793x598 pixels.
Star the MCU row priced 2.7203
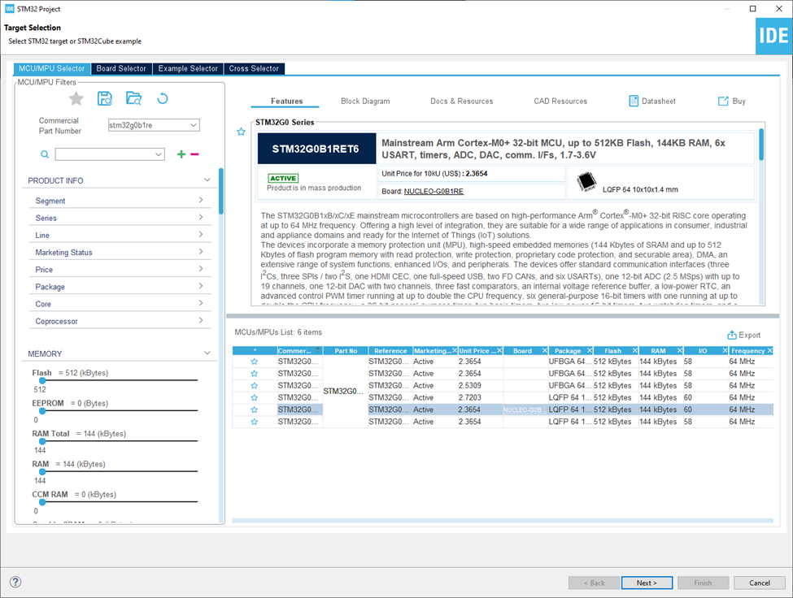pos(255,398)
